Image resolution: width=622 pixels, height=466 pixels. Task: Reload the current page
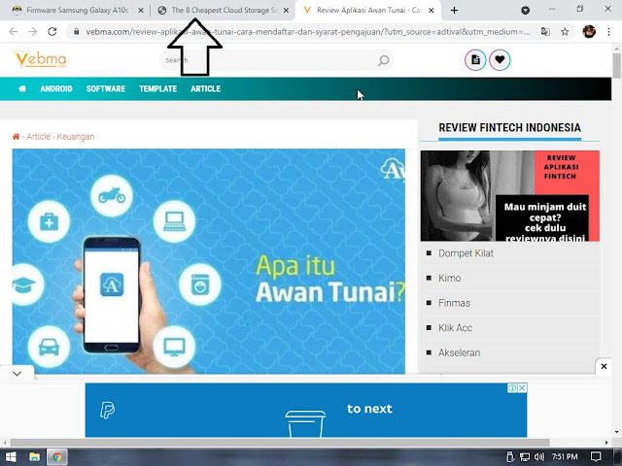52,32
